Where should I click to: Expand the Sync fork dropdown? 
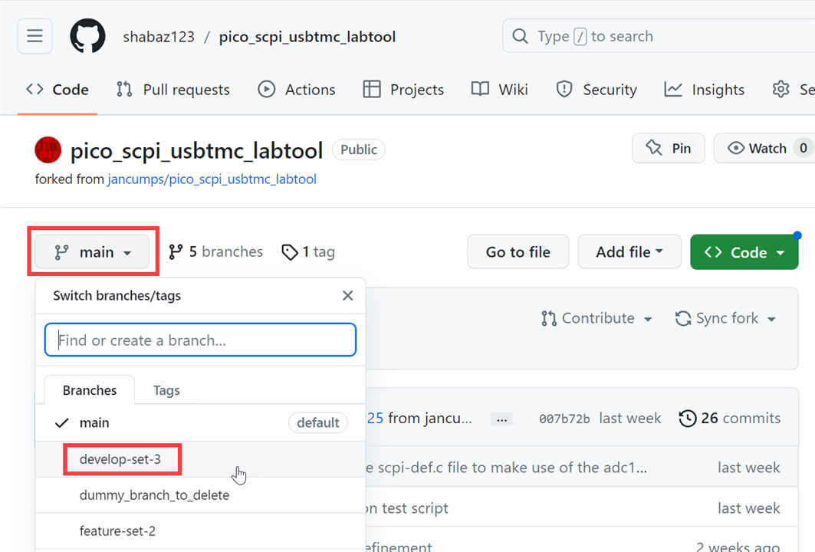coord(725,318)
